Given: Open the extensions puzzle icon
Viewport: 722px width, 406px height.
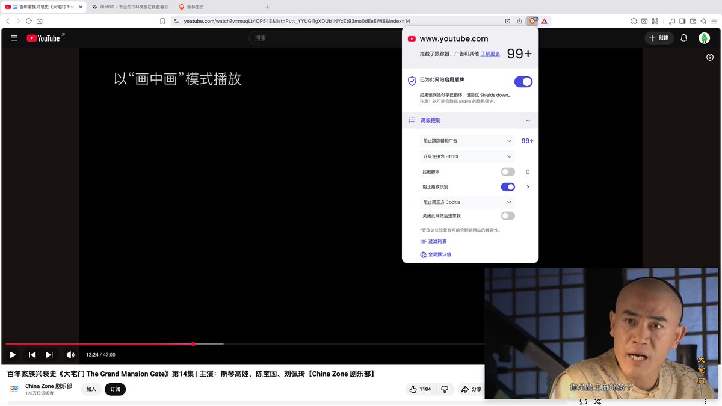Looking at the screenshot, I should point(634,21).
